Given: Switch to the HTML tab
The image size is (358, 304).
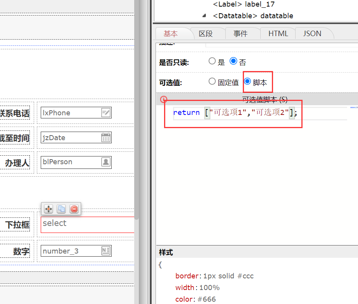Looking at the screenshot, I should click(x=278, y=33).
